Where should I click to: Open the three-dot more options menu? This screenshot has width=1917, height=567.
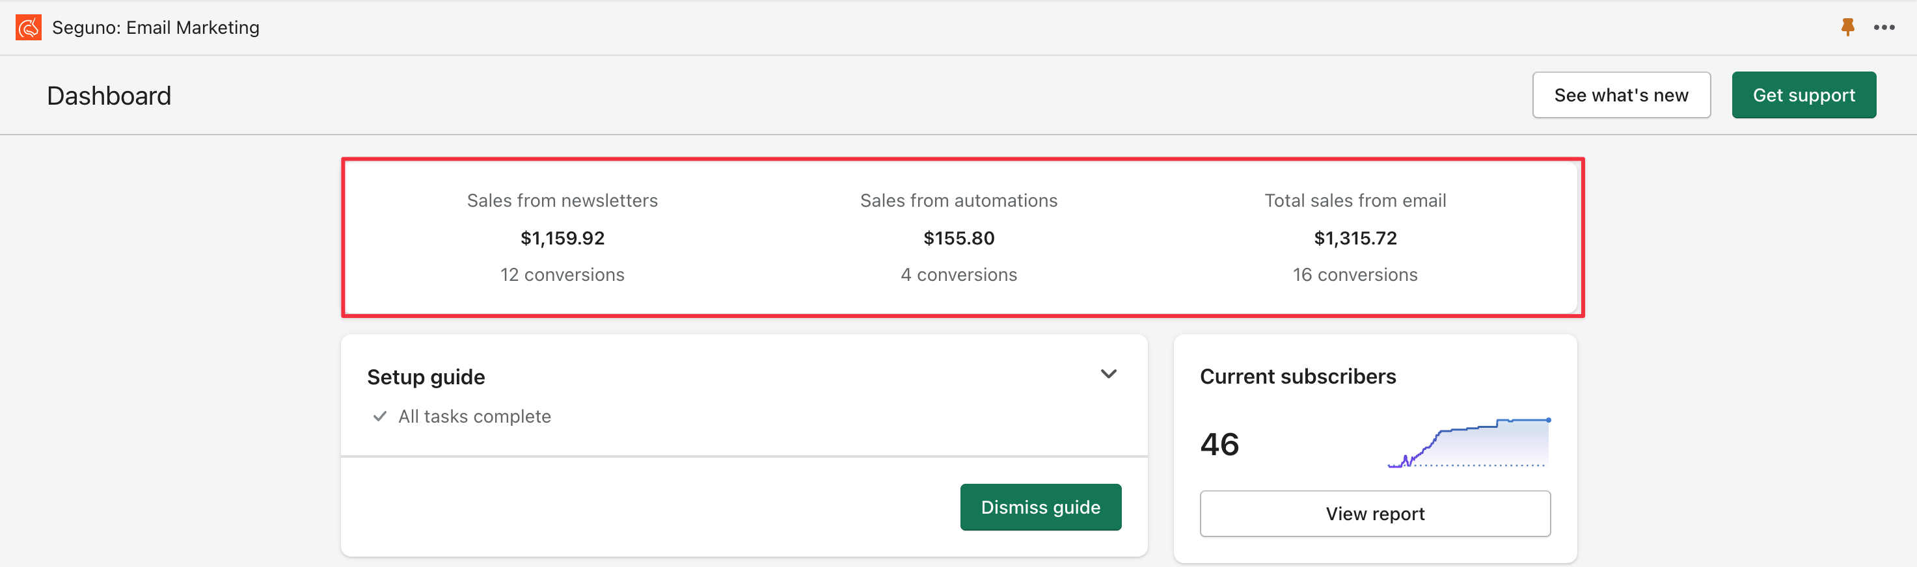(1884, 27)
